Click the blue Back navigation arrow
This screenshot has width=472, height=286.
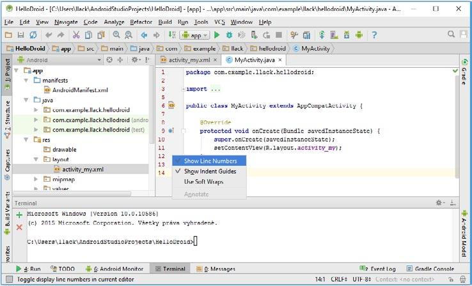point(144,36)
